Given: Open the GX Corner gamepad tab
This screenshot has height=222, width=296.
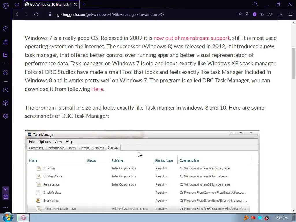Looking at the screenshot, I should click(x=17, y=4).
